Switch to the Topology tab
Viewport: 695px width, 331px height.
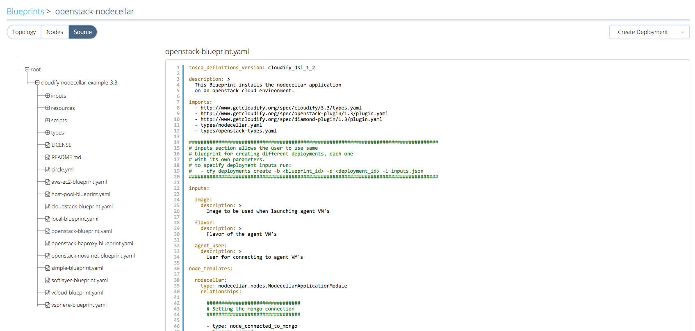24,32
